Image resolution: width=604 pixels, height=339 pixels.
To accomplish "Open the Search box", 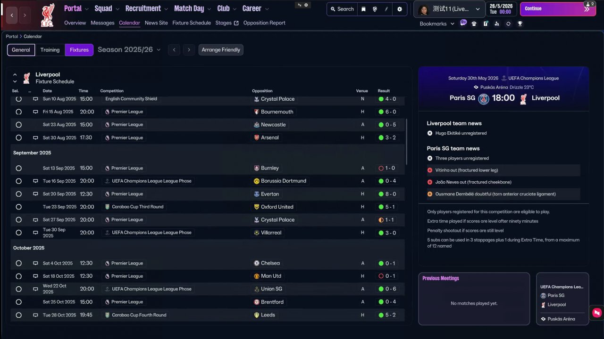I will pyautogui.click(x=342, y=9).
